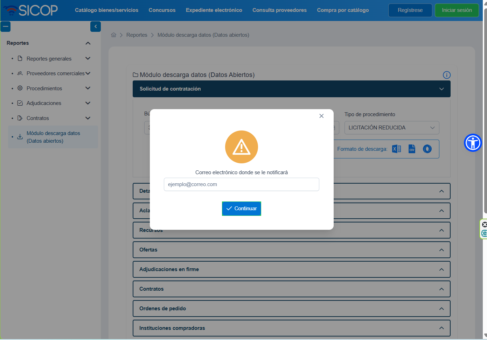Choose the CSV download format icon
487x340 pixels.
click(412, 149)
